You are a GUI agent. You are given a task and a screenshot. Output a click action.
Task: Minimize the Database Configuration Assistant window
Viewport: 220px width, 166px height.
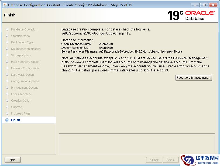195,5
